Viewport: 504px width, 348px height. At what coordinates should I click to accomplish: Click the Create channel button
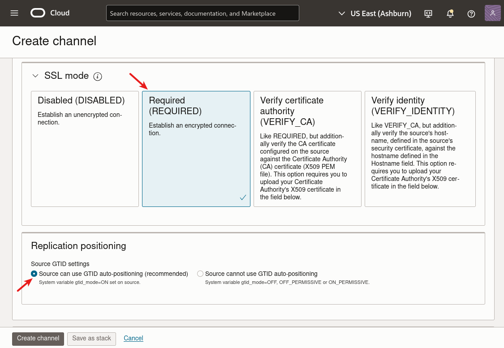[x=38, y=339]
